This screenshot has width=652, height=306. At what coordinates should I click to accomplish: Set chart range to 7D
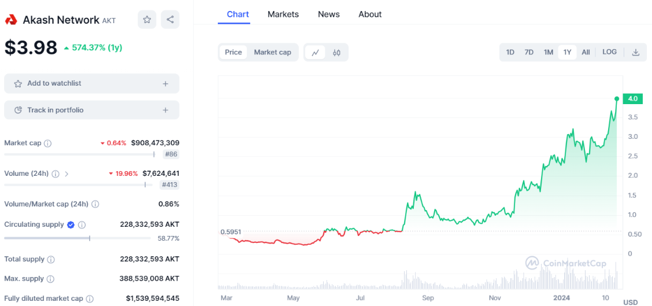pos(529,53)
